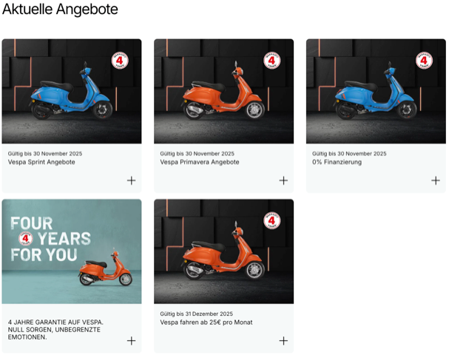Expand the 4 Jahre Garantie plus icon
Screen dimensions: 449x355
click(x=131, y=341)
